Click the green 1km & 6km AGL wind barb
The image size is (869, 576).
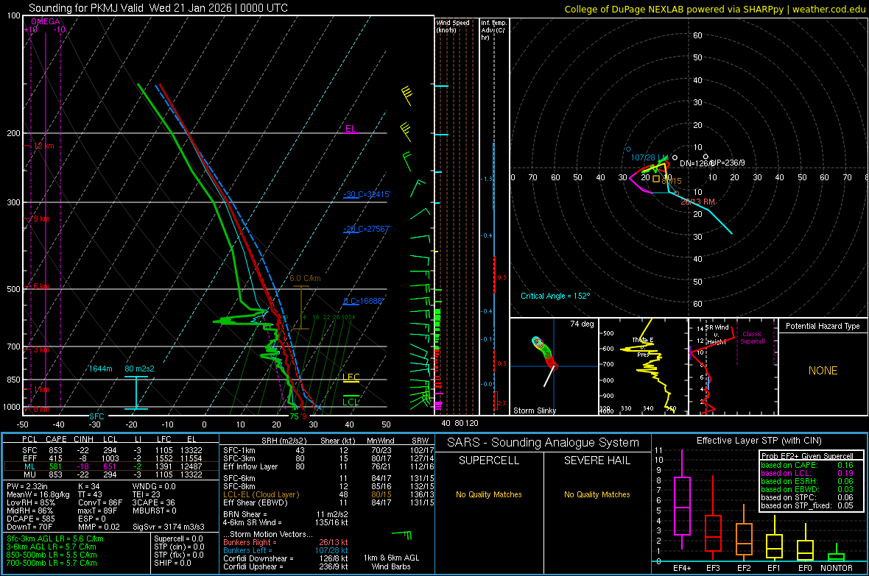[402, 535]
